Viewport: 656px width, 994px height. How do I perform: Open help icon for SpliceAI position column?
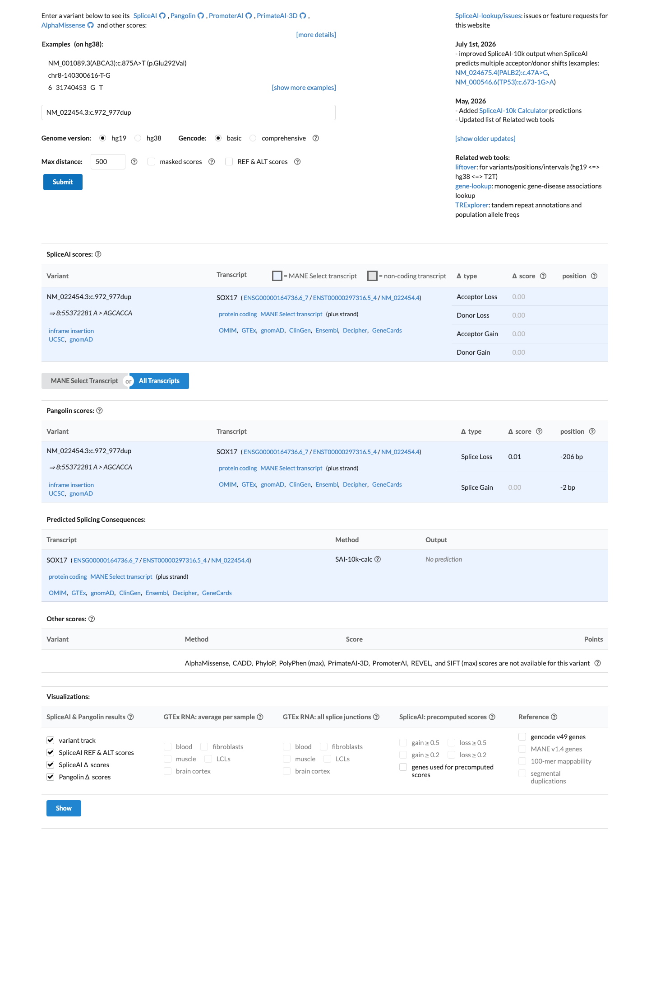coord(594,276)
